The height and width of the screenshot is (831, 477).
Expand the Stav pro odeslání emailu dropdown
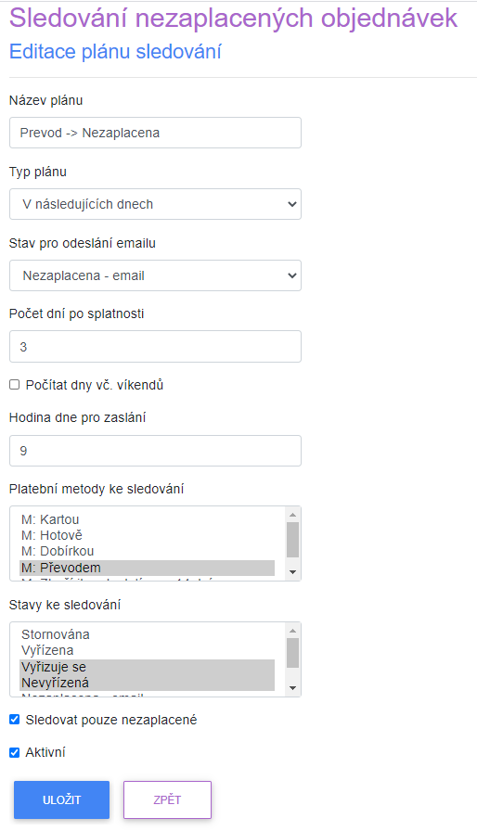coord(155,275)
